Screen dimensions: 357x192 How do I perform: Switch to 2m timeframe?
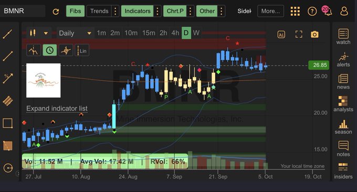click(115, 33)
